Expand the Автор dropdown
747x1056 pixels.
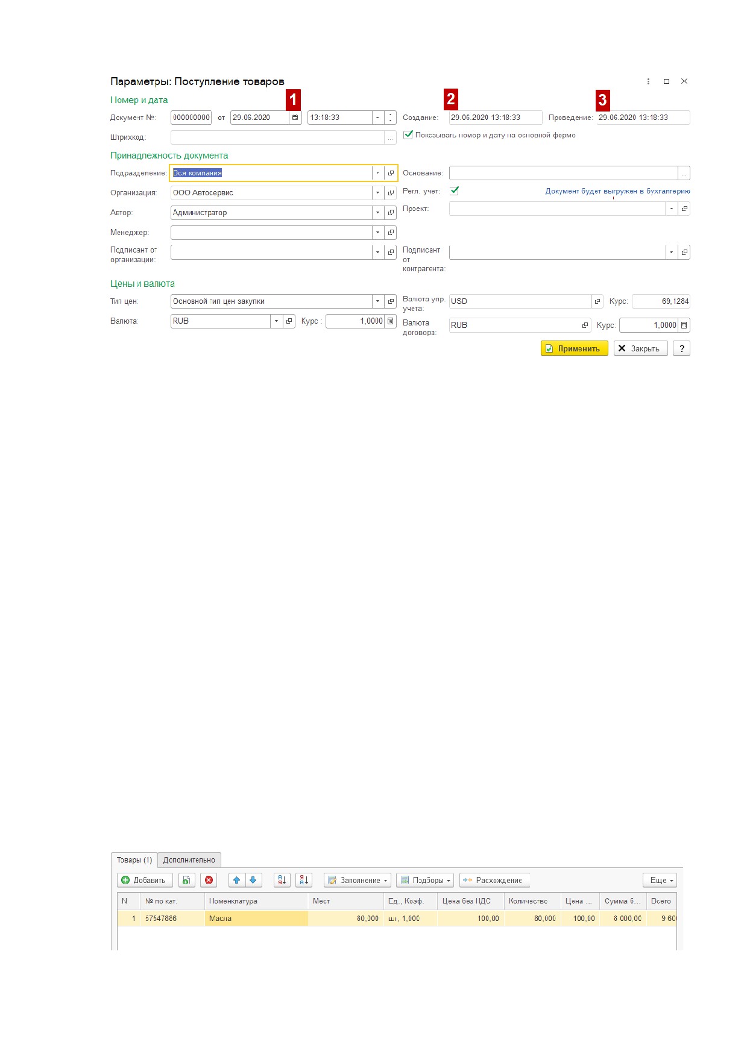tap(378, 213)
